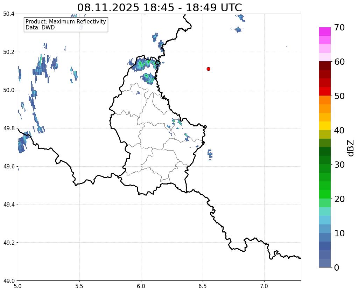Click colorbar tick label 60
Viewport: 358px width, 292px height.
tap(339, 62)
